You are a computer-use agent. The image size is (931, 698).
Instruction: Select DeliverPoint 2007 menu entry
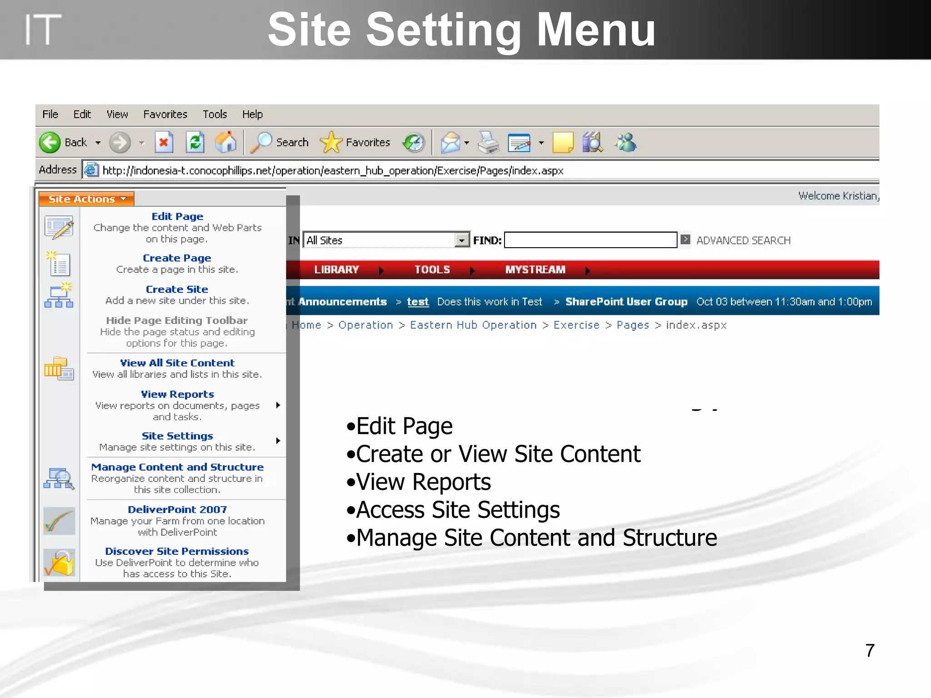(177, 520)
